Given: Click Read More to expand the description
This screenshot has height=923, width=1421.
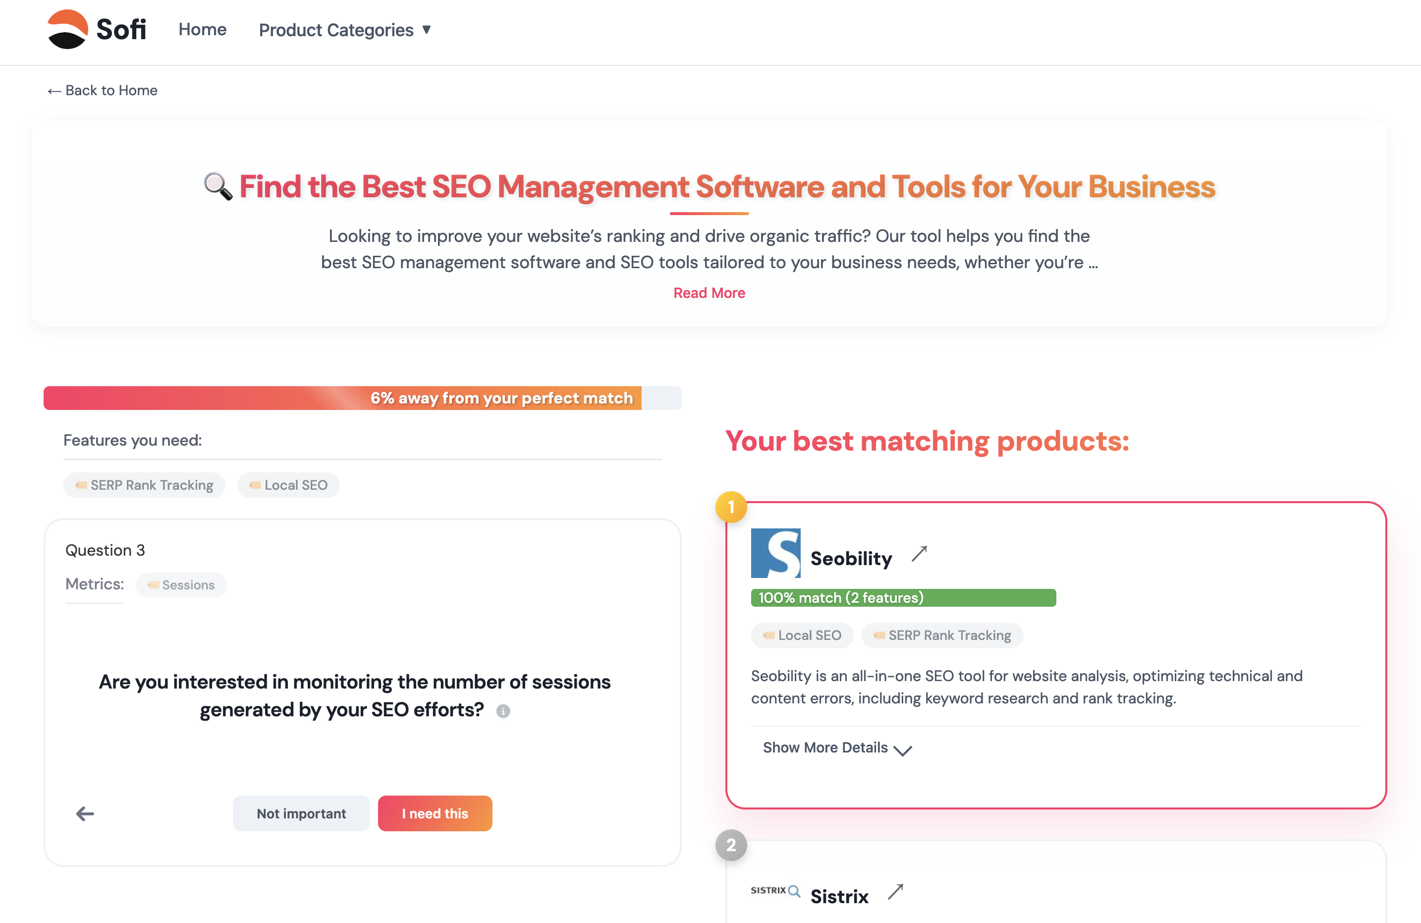Looking at the screenshot, I should point(709,293).
